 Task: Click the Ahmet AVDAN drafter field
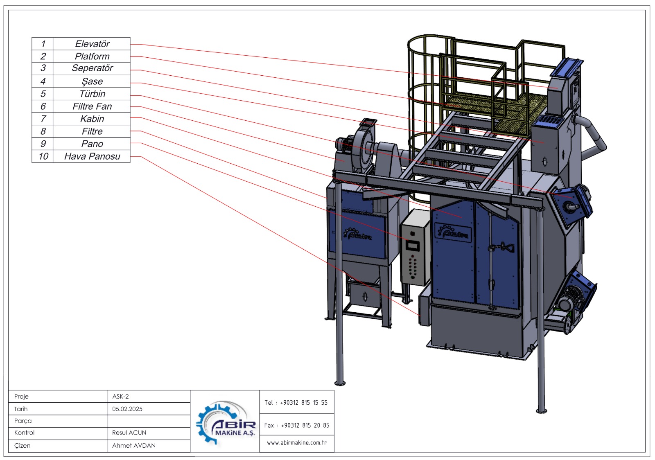pyautogui.click(x=134, y=446)
